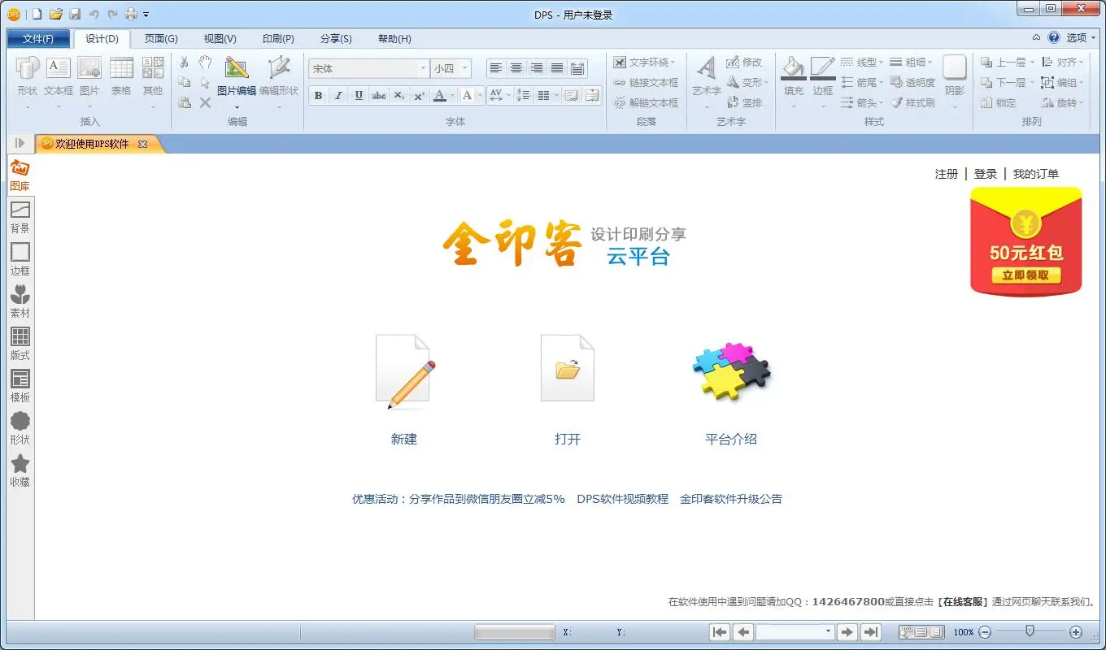Open the 素材 materials panel in the sidebar
1106x650 pixels.
point(20,301)
